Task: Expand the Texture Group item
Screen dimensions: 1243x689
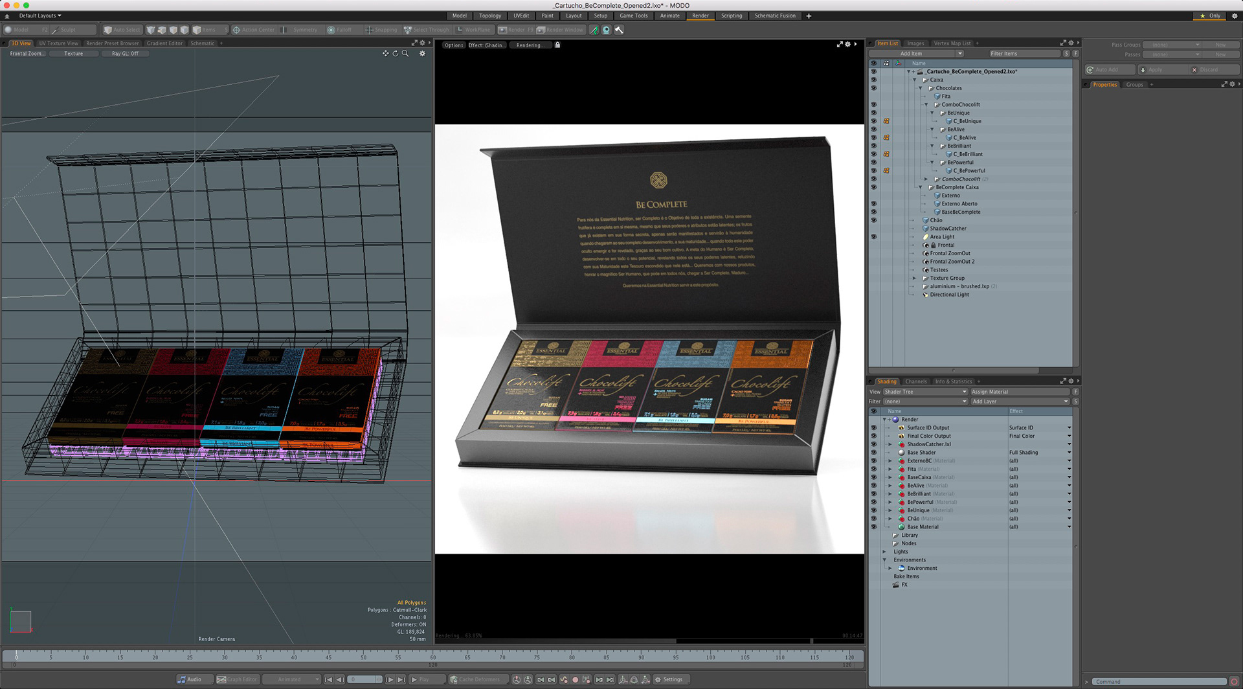Action: (915, 278)
